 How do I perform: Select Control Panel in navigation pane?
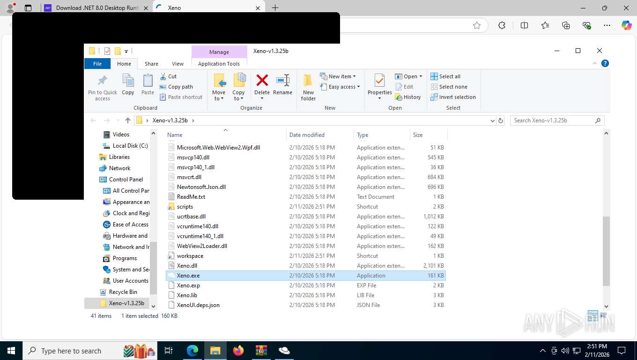pos(126,180)
